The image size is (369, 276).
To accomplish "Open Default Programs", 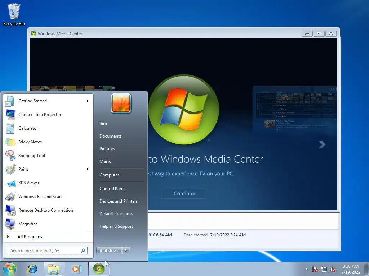I will (116, 214).
